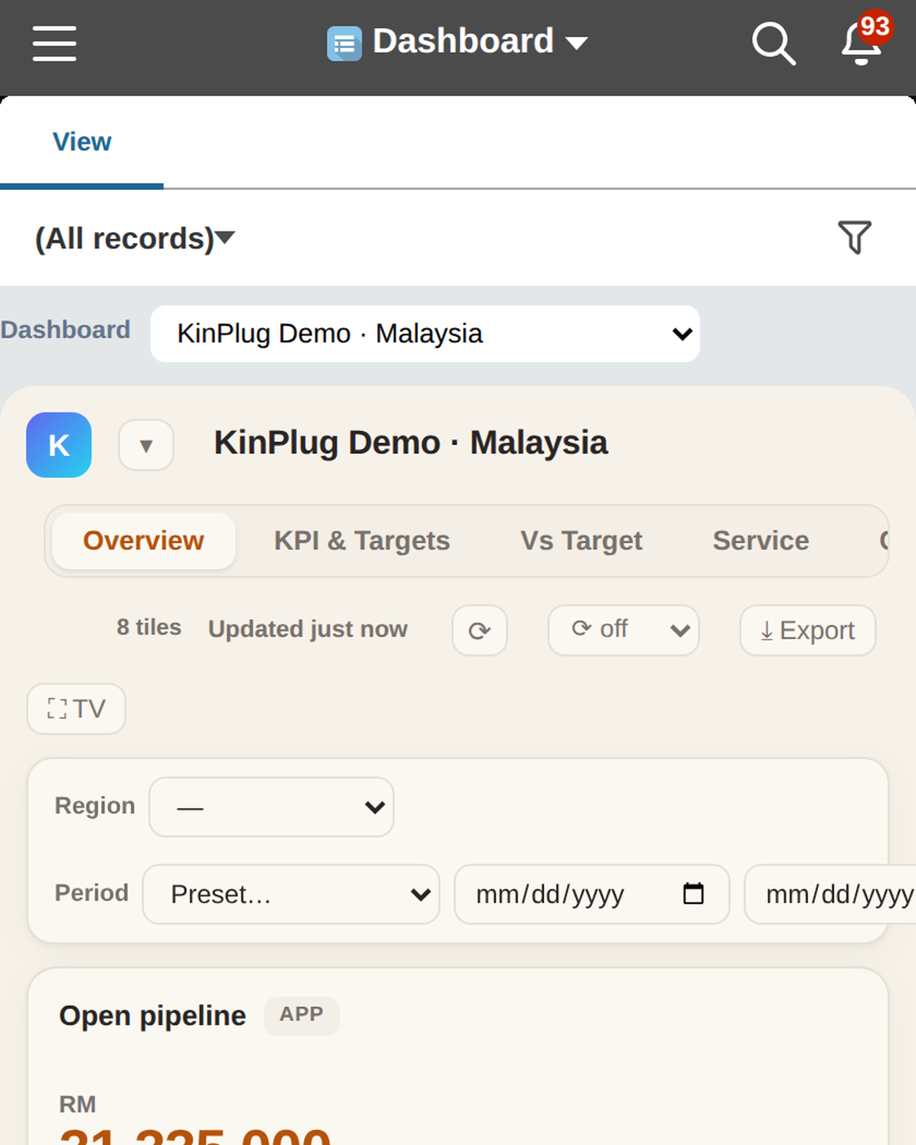Open the search magnifier

(773, 43)
